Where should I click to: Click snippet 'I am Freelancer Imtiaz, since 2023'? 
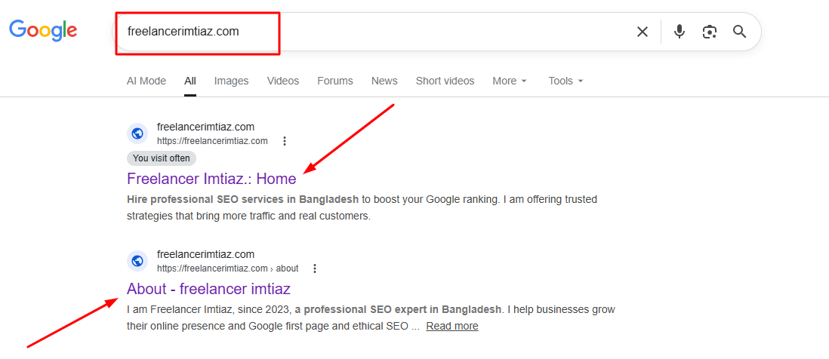tap(208, 309)
